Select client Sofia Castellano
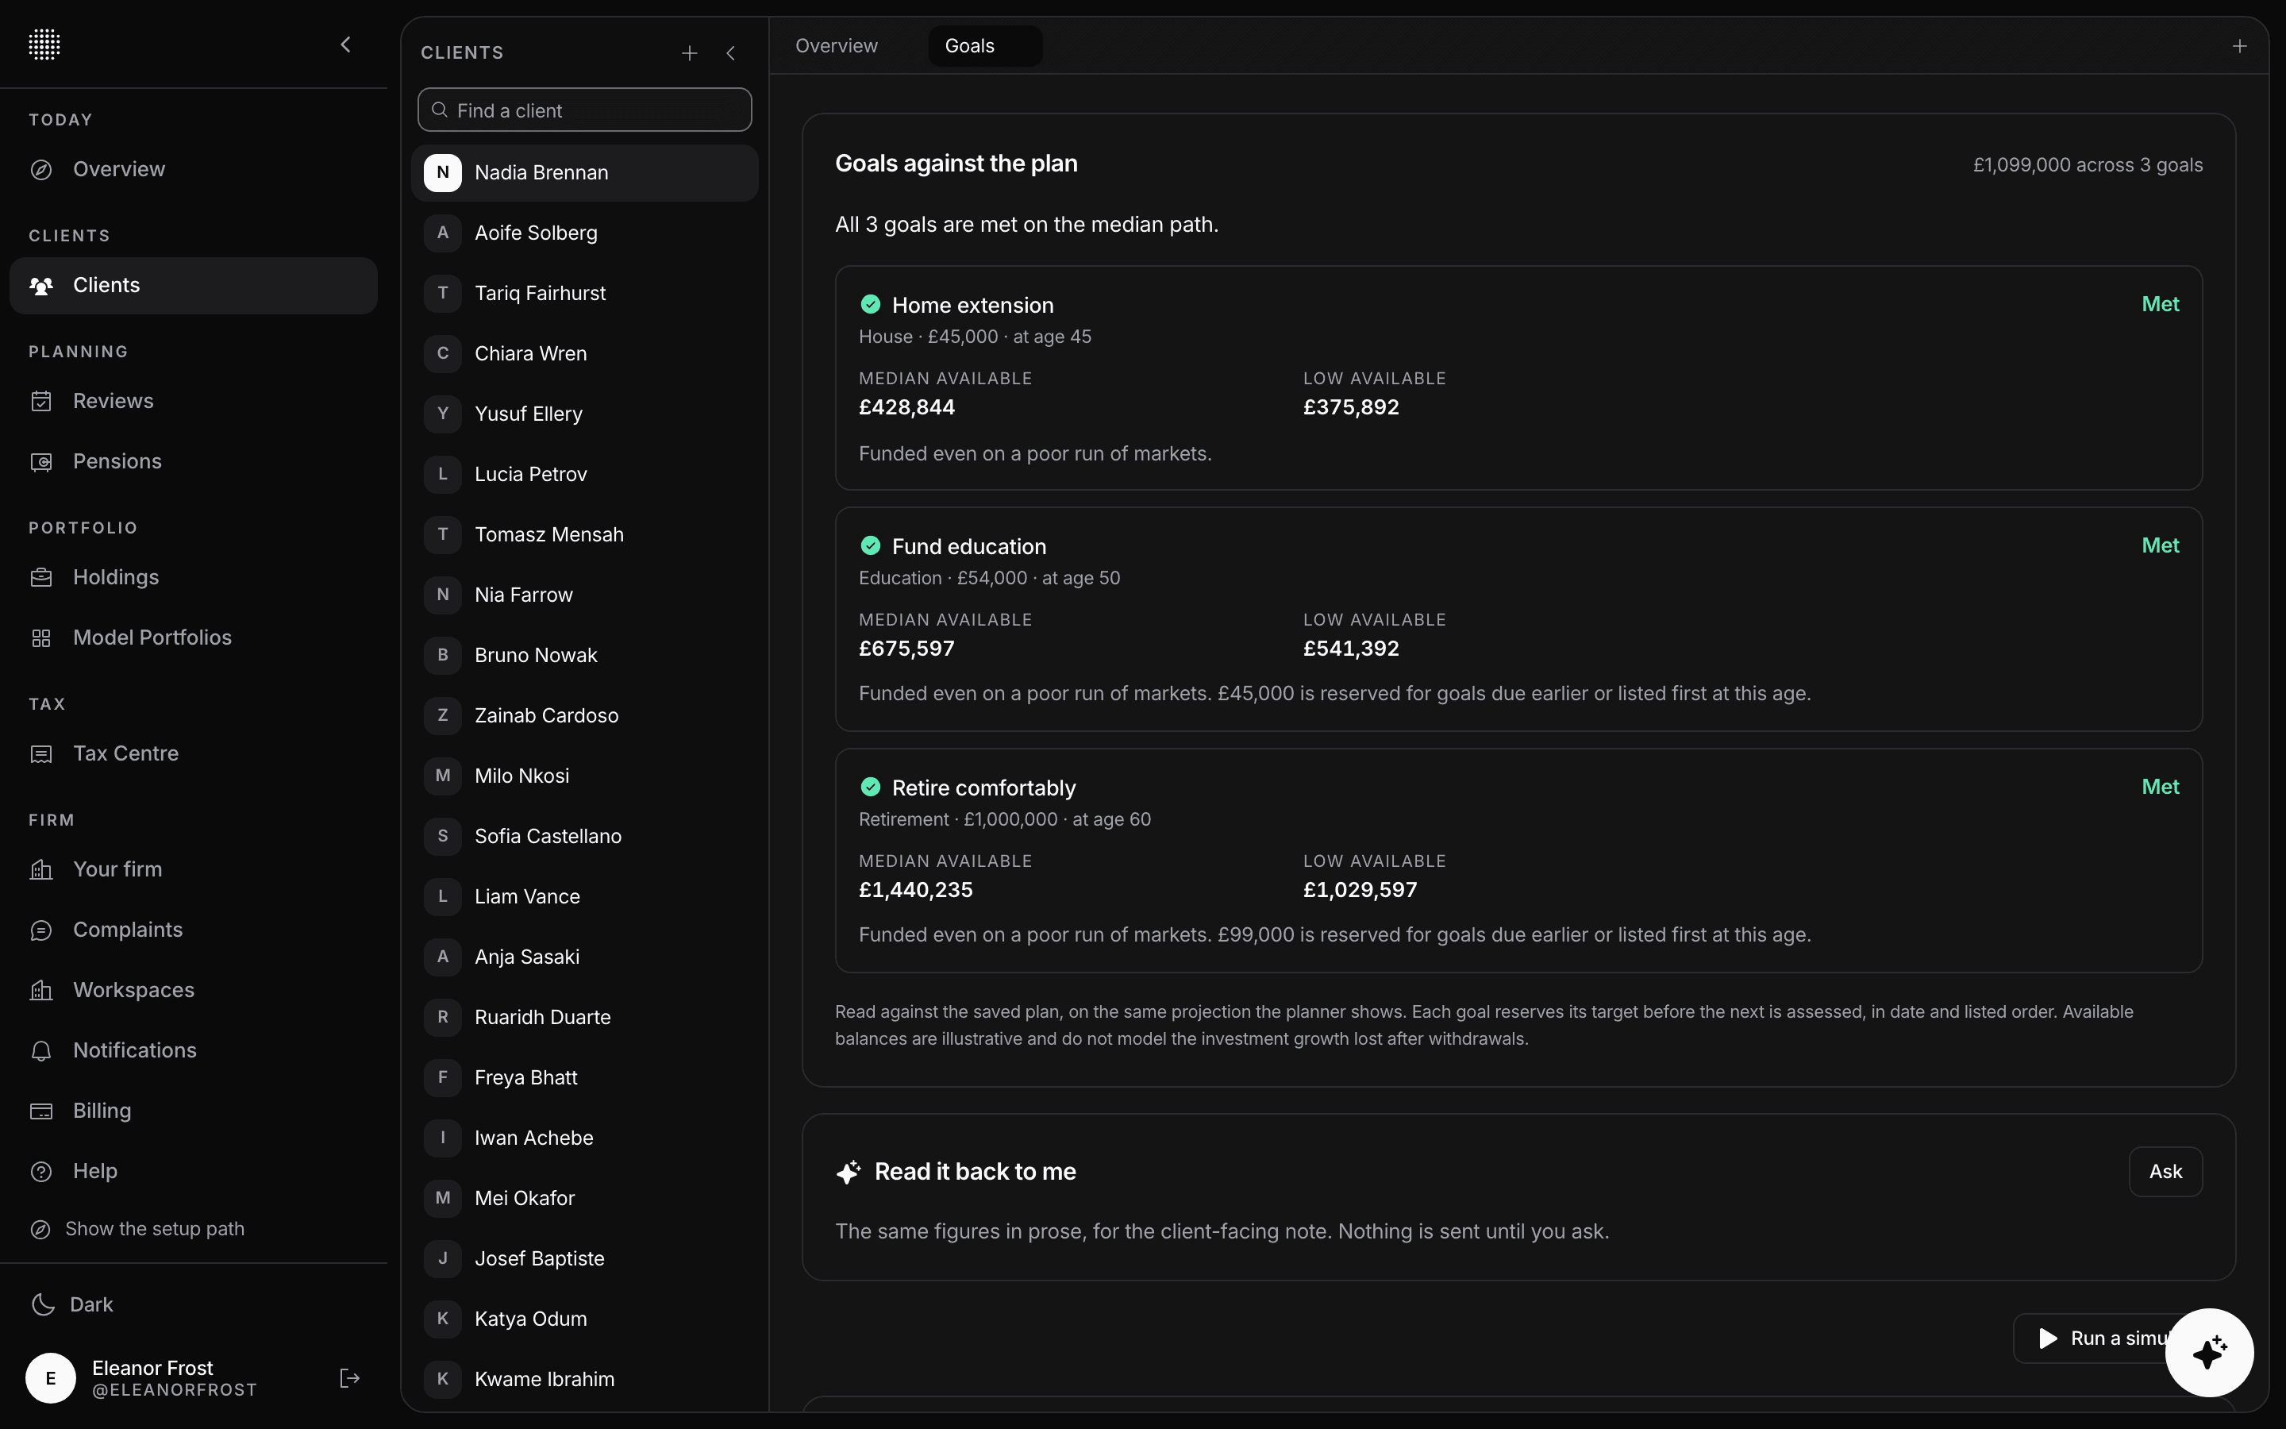The height and width of the screenshot is (1429, 2286). [585, 837]
